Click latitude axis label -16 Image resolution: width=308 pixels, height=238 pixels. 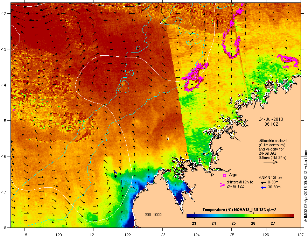coord(3,156)
